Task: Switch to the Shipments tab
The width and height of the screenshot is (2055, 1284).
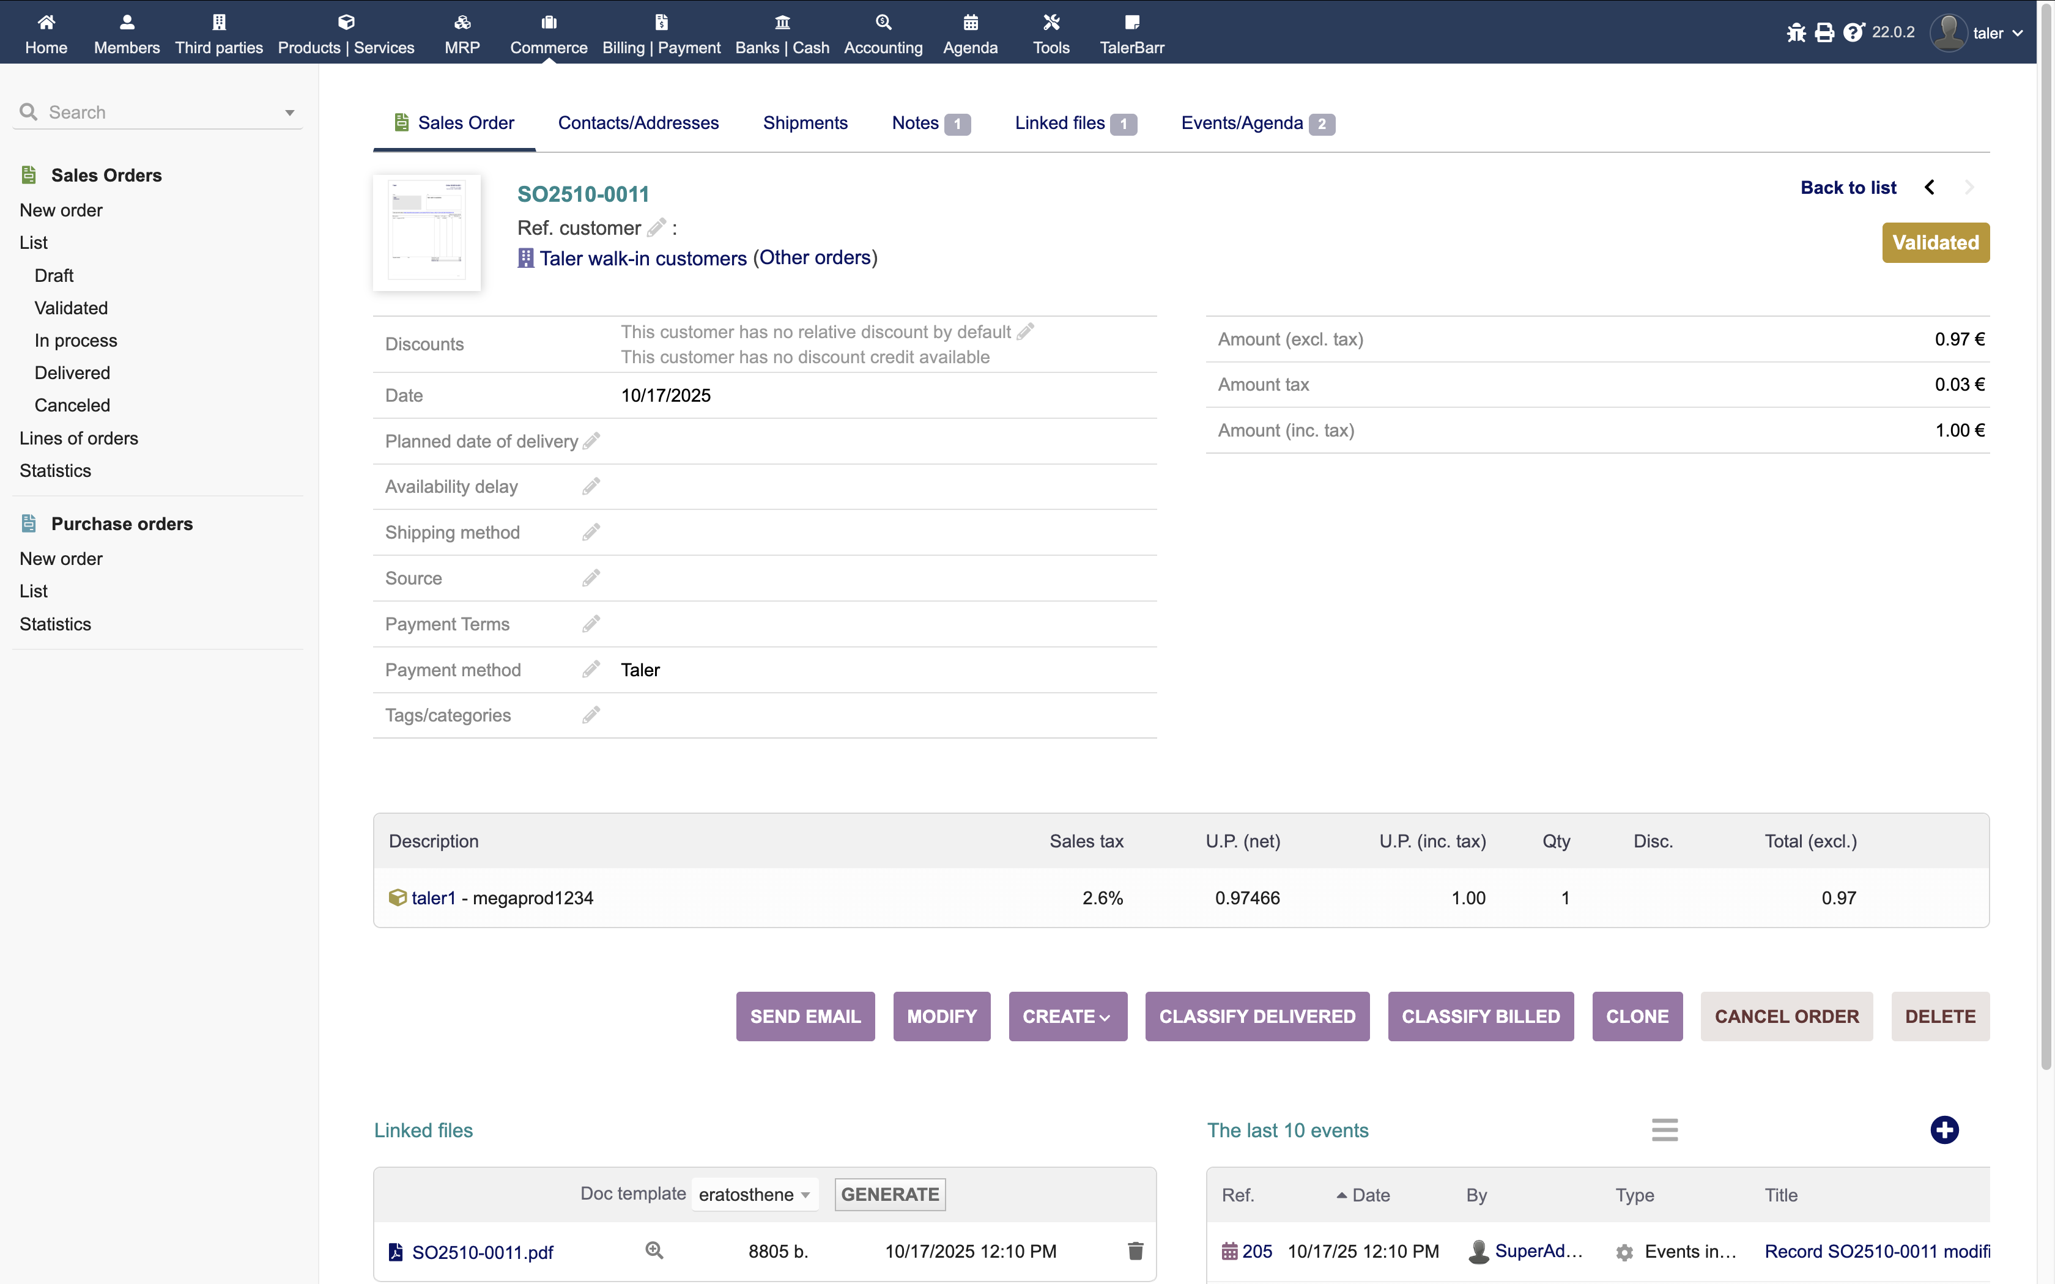Action: tap(805, 123)
